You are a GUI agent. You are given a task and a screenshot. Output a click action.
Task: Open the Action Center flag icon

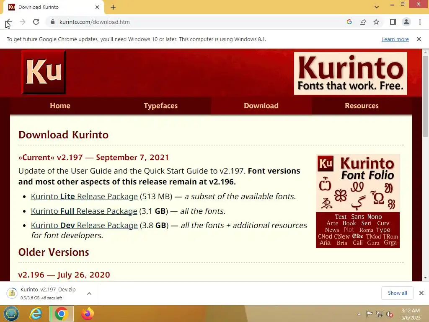click(369, 314)
